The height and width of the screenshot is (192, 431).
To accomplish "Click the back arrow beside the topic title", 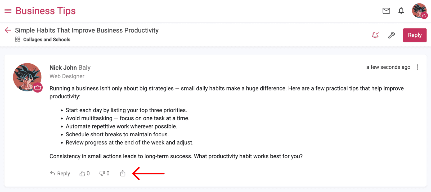I will 8,30.
